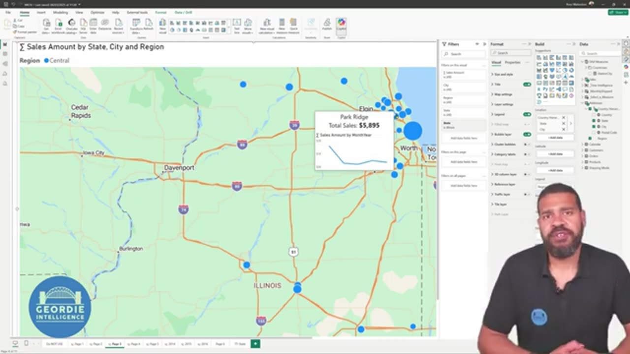
Task: Remove State from Location well
Action: [564, 123]
